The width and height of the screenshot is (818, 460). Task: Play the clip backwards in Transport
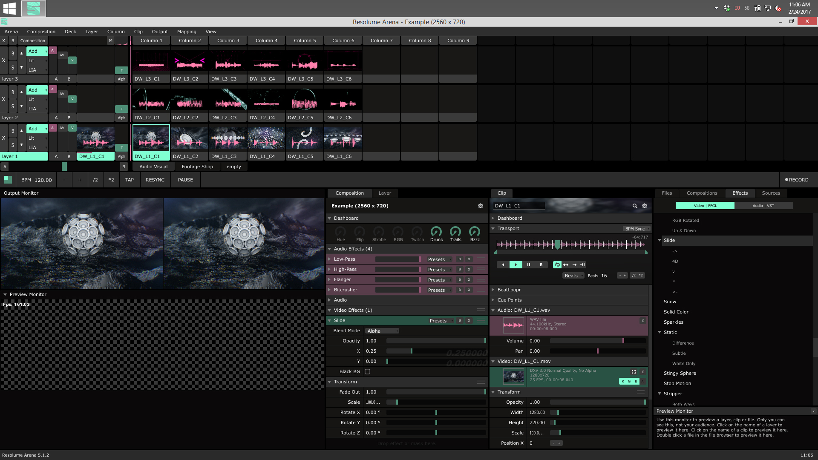[503, 265]
